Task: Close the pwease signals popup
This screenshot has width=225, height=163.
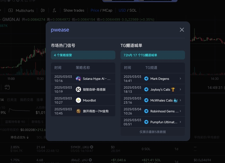Action: [182, 30]
